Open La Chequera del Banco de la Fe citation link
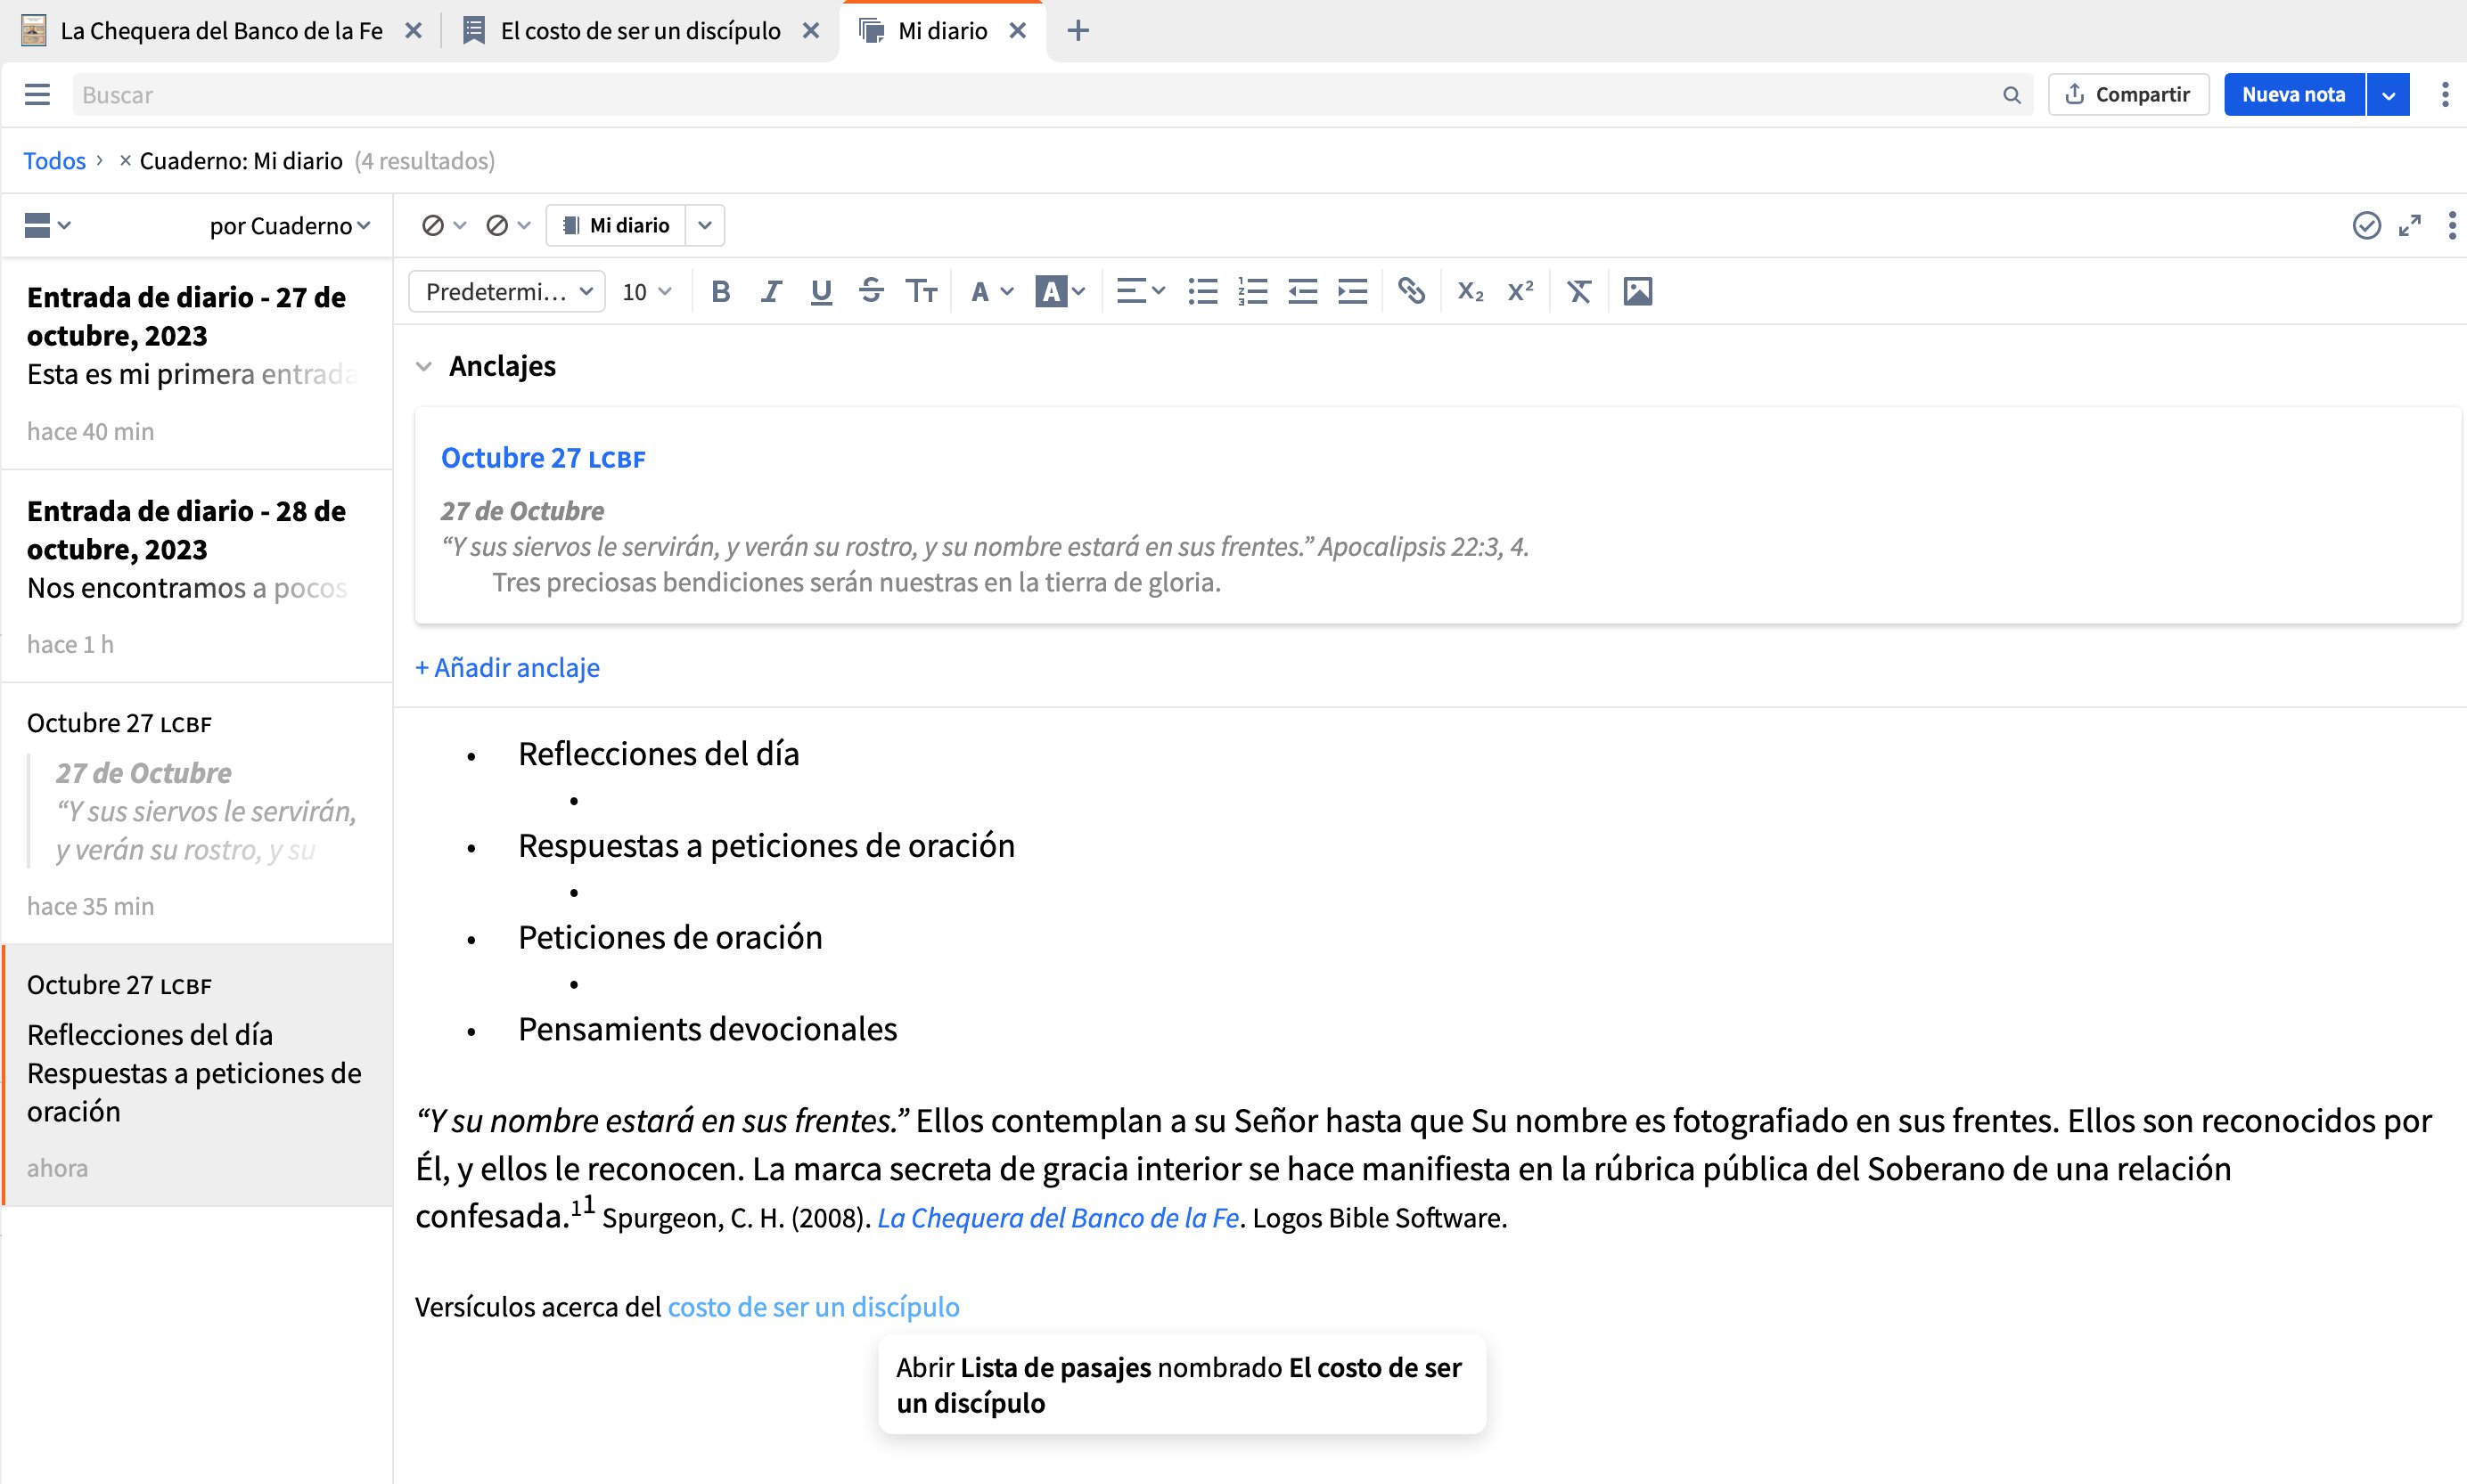Screen dimensions: 2467x1484 1059,1217
